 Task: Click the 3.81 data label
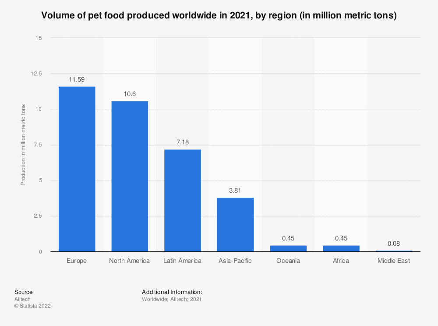235,190
